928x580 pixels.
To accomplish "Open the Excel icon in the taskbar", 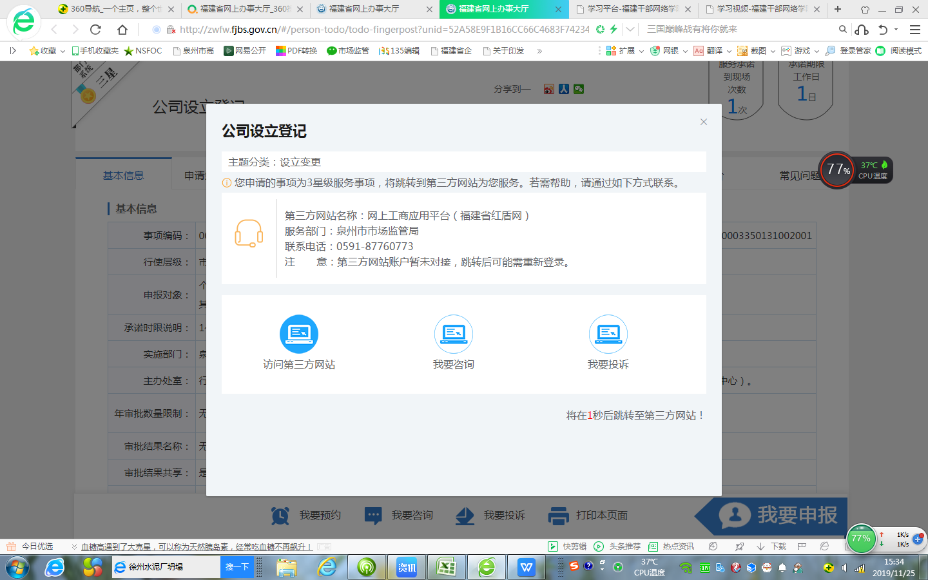I will 446,567.
